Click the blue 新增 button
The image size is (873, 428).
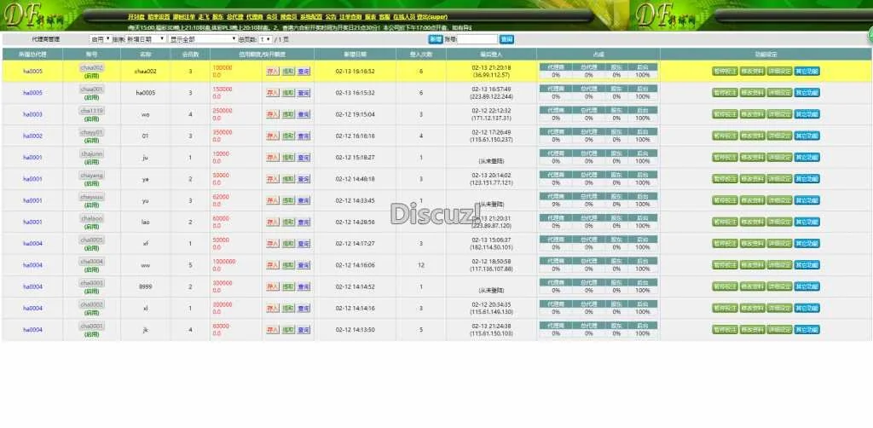[x=435, y=39]
